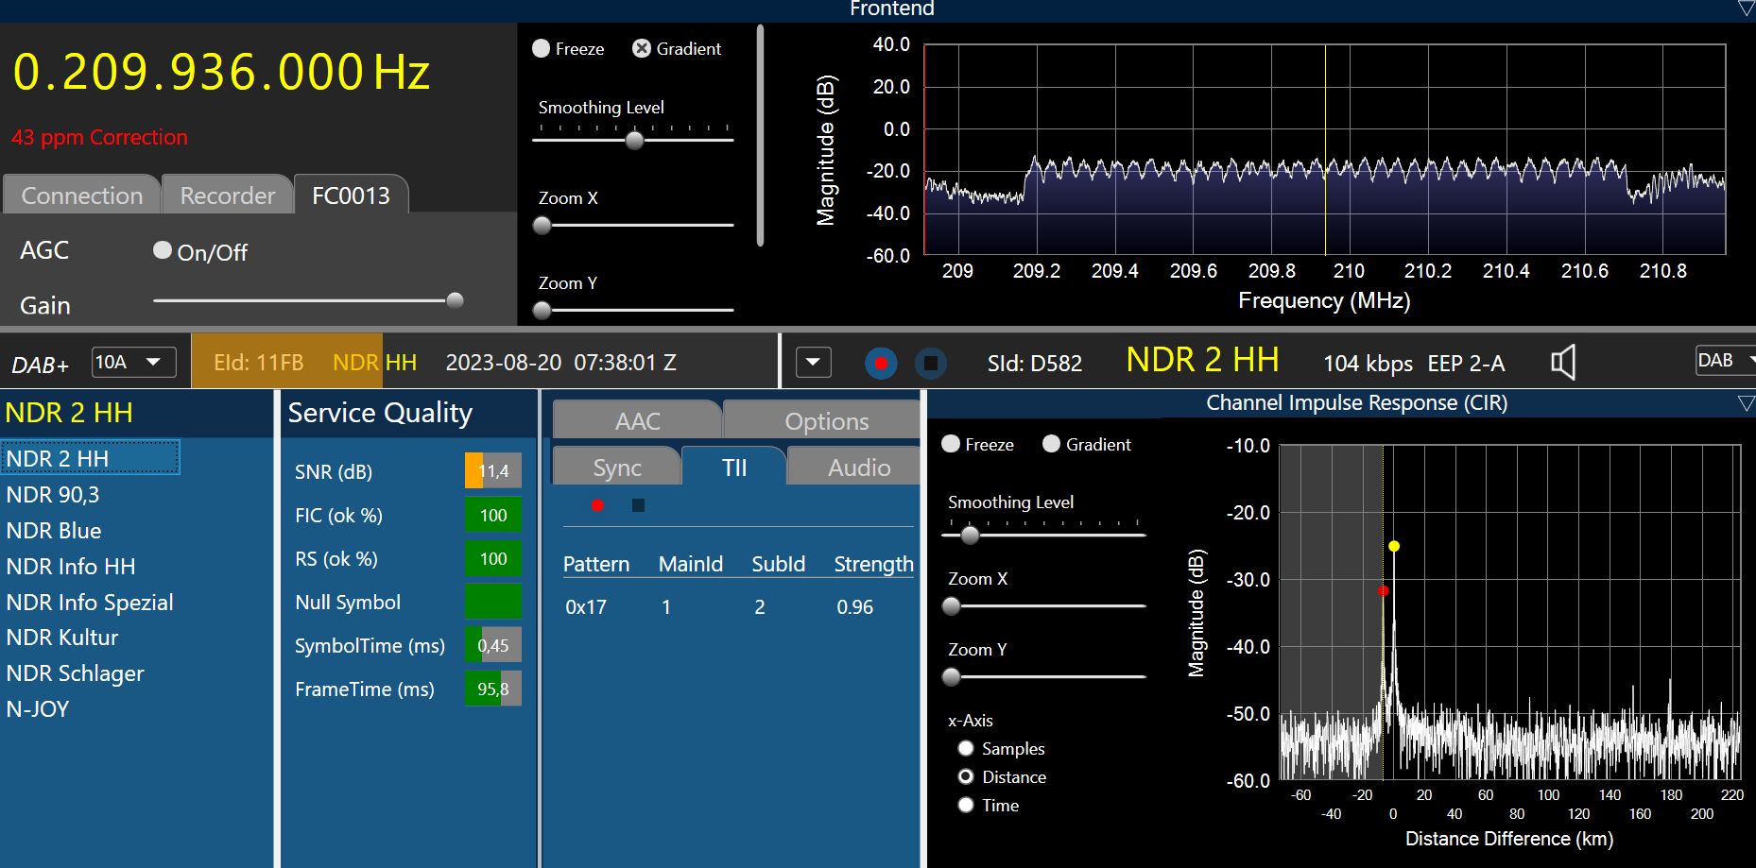Collapse the Channel Impulse Response panel
This screenshot has height=868, width=1756.
tap(1746, 403)
